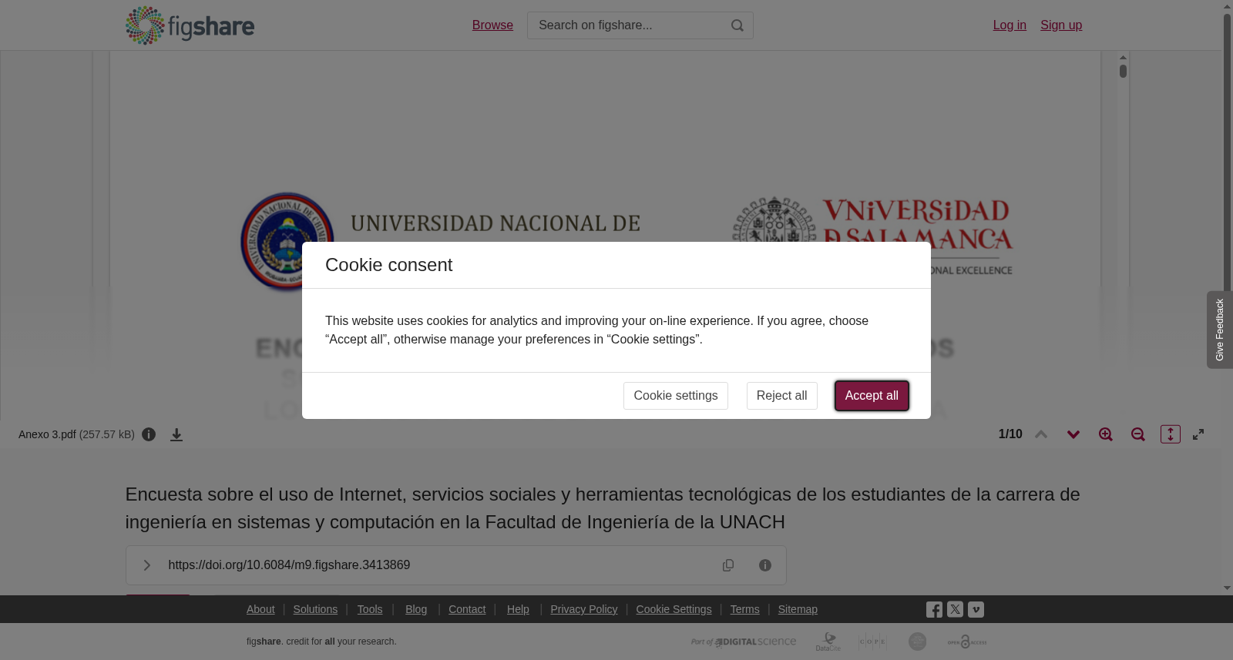Open file info icon next to Anexo 3.pdf
The width and height of the screenshot is (1233, 660).
coord(149,434)
